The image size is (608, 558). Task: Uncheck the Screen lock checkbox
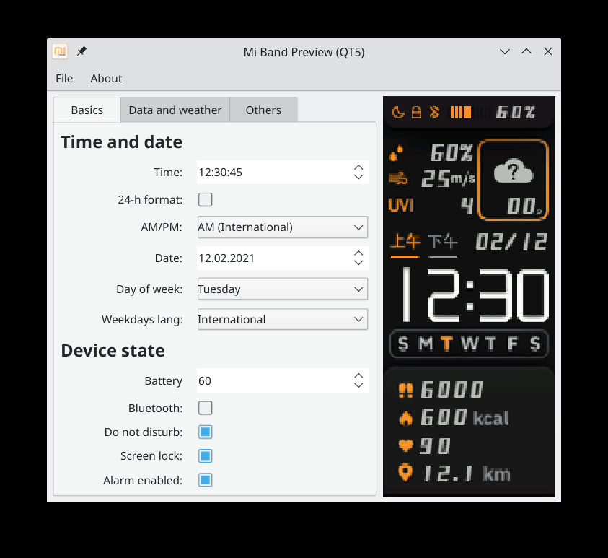coord(205,455)
